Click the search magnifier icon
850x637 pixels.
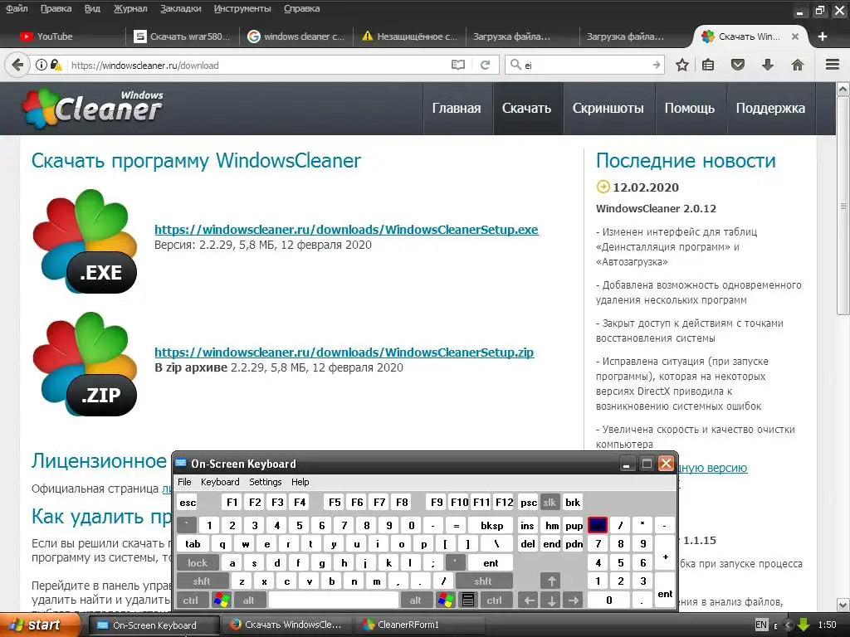[515, 65]
